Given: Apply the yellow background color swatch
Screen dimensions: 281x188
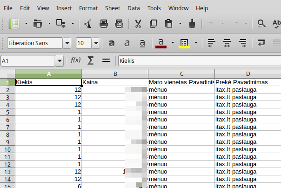Looking at the screenshot, I should point(184,43).
